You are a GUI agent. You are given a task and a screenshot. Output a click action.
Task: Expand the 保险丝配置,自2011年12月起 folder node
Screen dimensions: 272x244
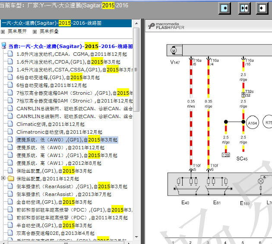pyautogui.click(x=3, y=178)
